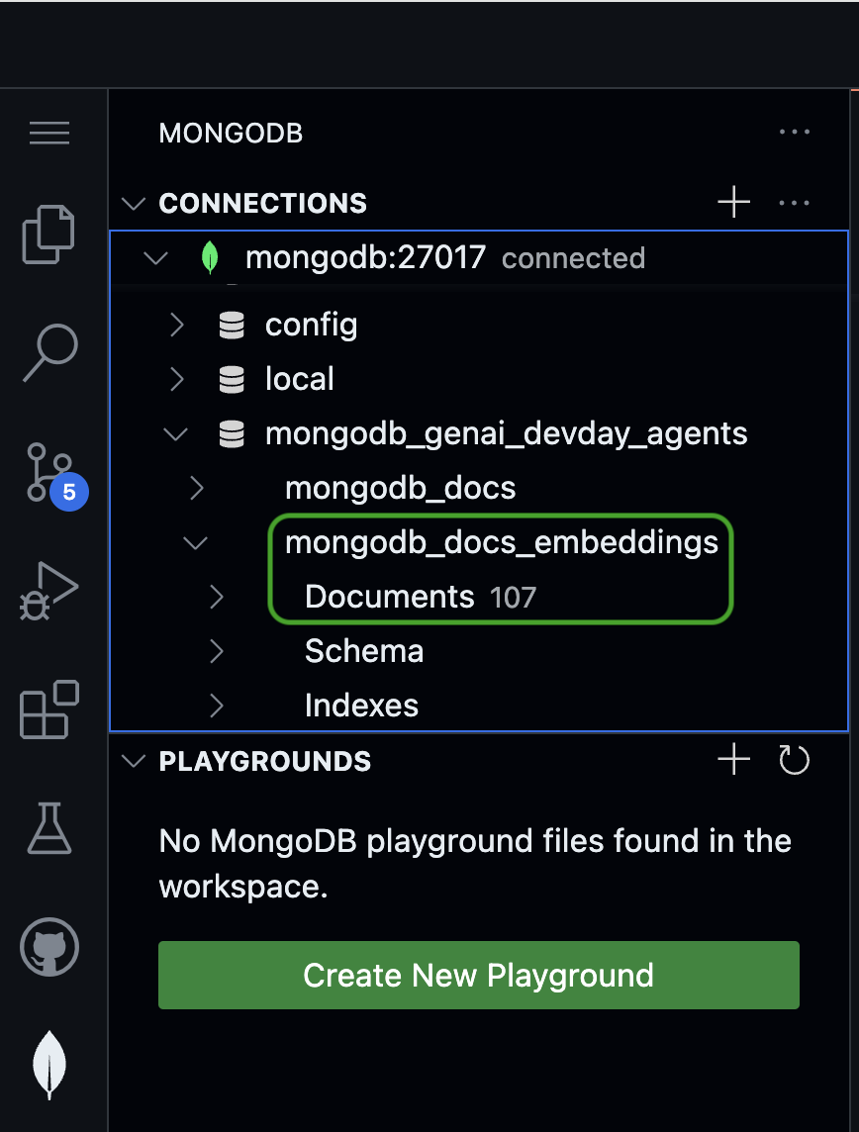The height and width of the screenshot is (1132, 859).
Task: Collapse the mongodb_genai_devday_agents database
Action: (175, 433)
